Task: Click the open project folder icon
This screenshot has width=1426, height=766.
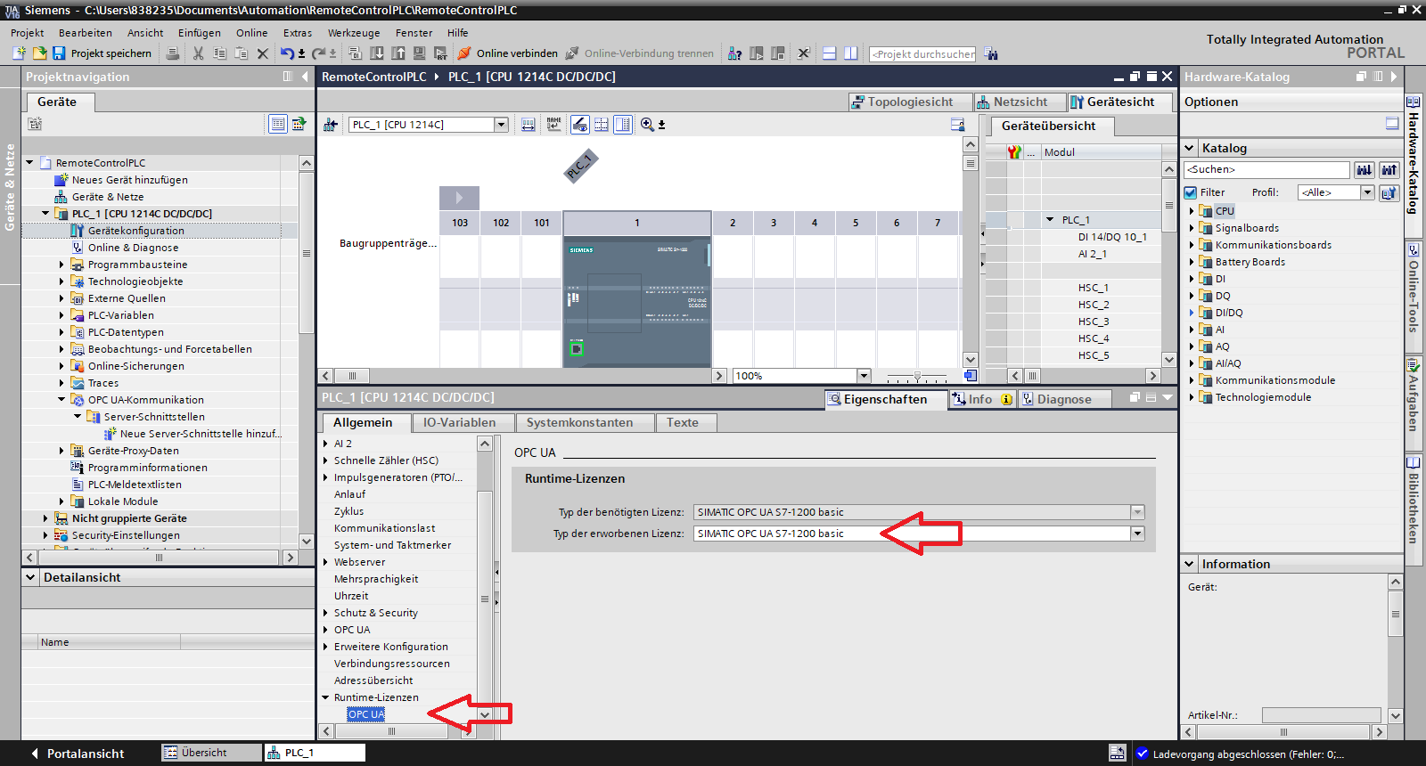Action: tap(39, 53)
